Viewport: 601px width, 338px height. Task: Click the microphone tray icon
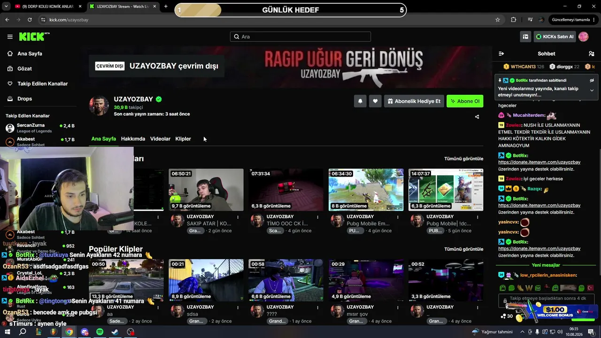537,332
